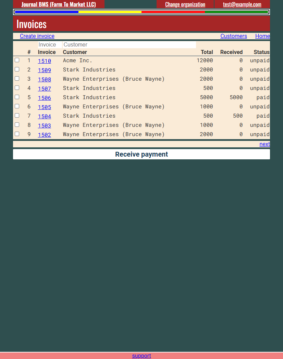Click the Invoices page heading
This screenshot has height=359, width=283.
tap(32, 24)
